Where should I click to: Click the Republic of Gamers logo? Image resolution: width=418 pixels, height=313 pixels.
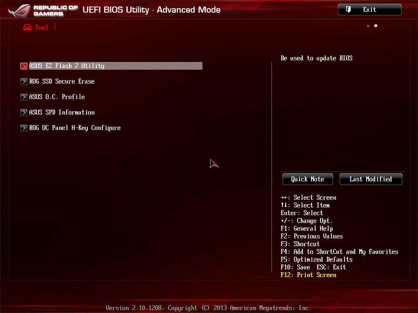tap(42, 10)
